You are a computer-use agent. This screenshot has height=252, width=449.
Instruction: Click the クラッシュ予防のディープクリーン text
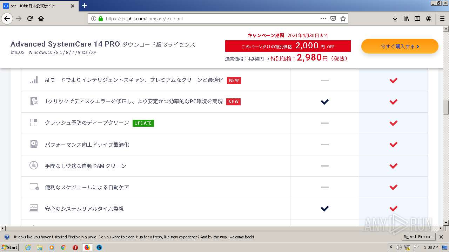click(87, 123)
